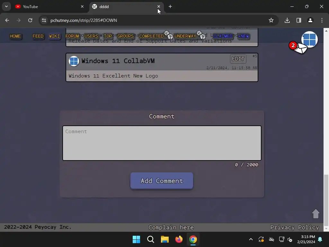Show hidden system tray icons
Image resolution: width=329 pixels, height=247 pixels.
tap(251, 239)
